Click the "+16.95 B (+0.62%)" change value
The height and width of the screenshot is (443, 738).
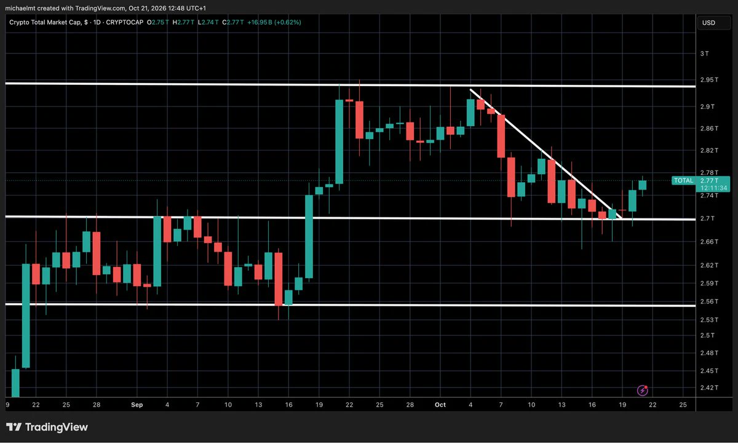(274, 22)
